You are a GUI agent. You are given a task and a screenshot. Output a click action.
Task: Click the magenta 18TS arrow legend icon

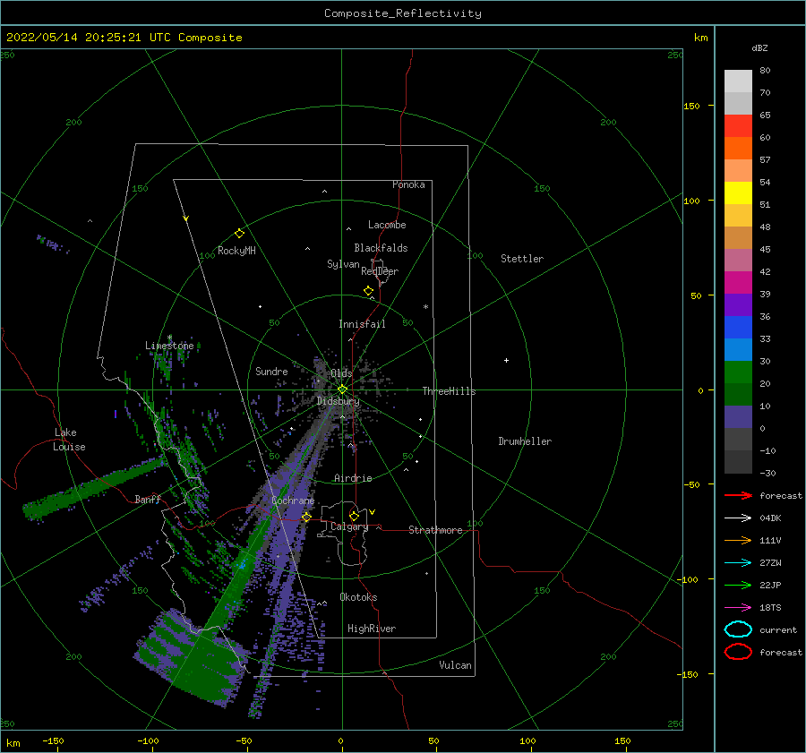[738, 608]
